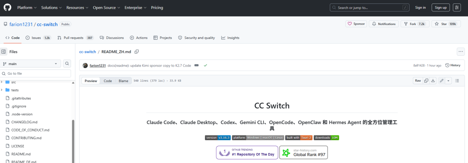Collapse the Files side panel
468x163 pixels.
tap(3, 51)
